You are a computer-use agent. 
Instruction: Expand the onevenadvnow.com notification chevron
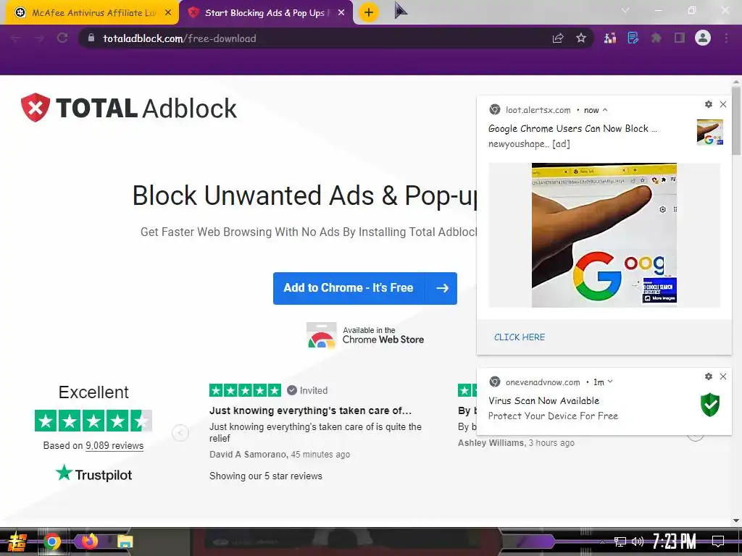click(x=610, y=382)
